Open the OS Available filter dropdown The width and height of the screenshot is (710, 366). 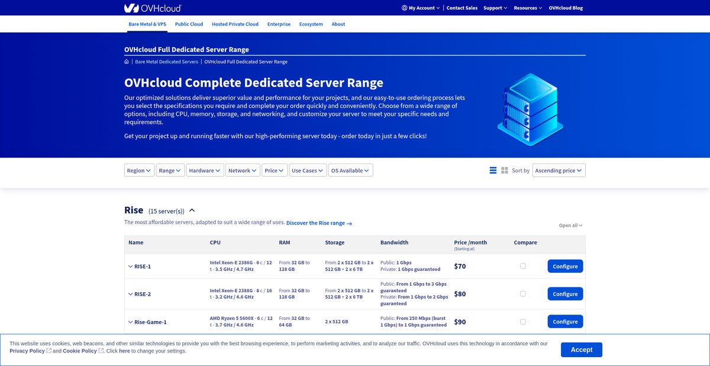click(x=350, y=171)
